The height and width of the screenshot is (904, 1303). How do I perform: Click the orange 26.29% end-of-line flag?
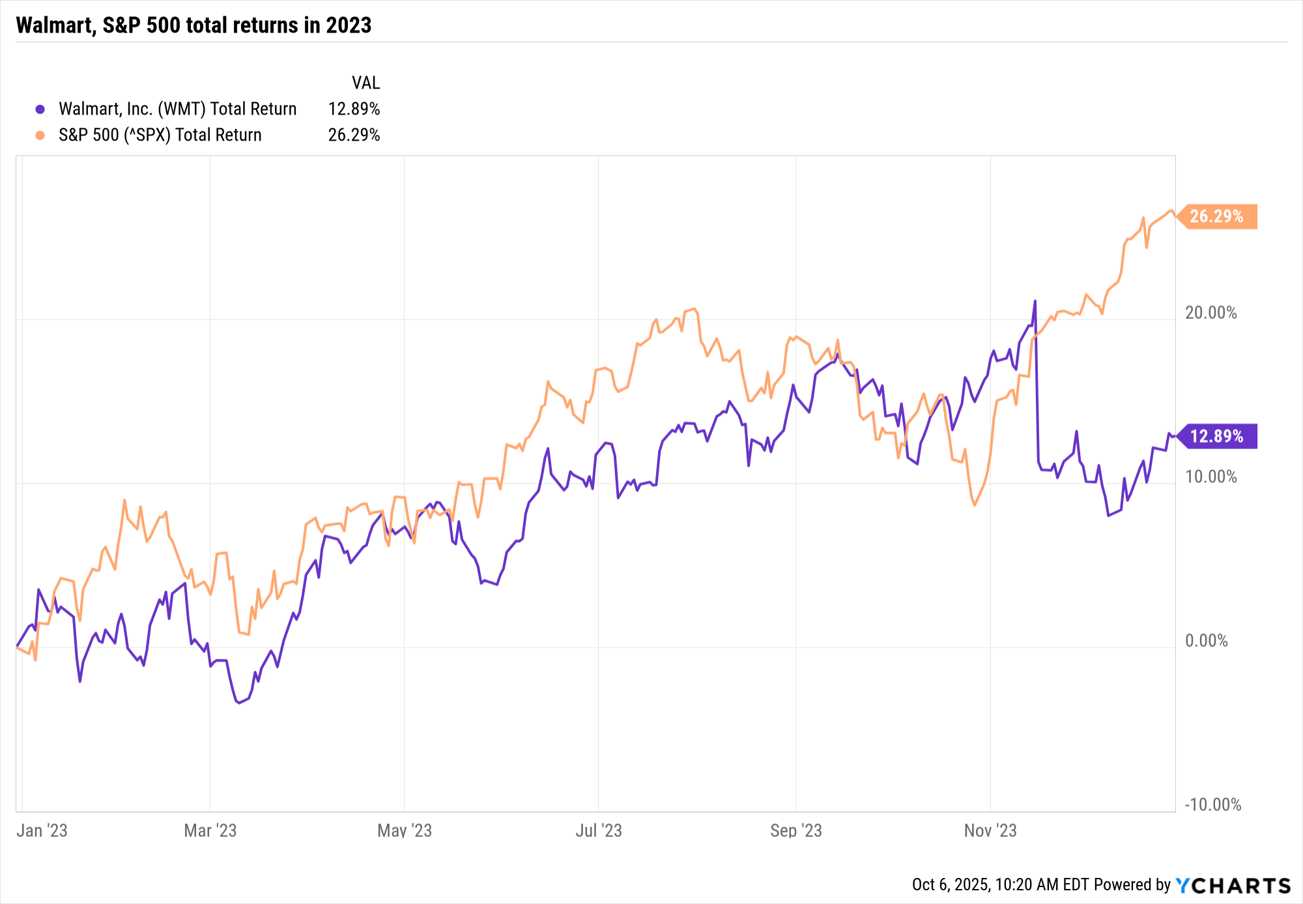1217,216
